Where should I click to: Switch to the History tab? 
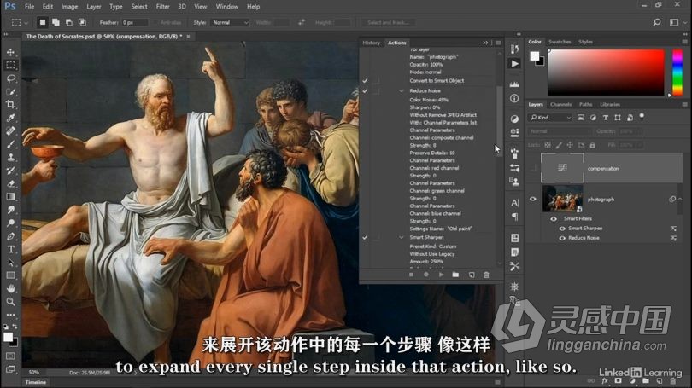pos(371,43)
